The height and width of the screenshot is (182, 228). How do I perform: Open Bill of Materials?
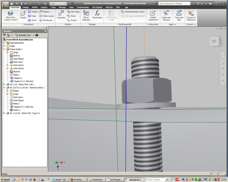tap(86, 15)
